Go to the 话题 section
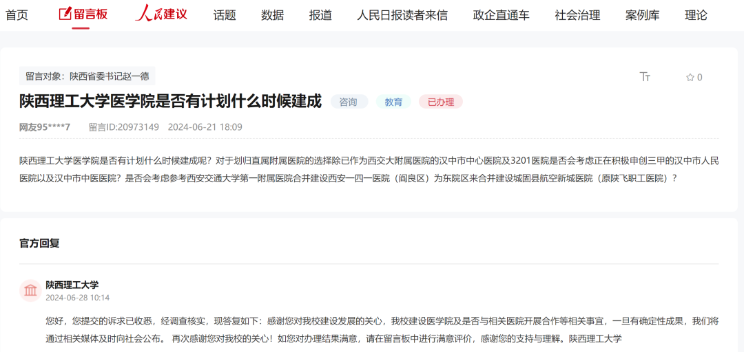Viewport: 744px width, 352px height. pos(225,15)
